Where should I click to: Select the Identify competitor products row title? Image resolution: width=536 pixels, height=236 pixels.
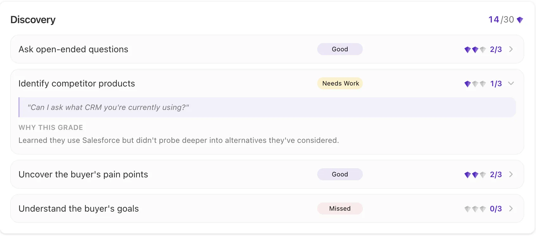click(x=77, y=84)
